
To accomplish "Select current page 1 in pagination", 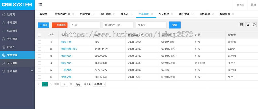I will tap(45, 84).
